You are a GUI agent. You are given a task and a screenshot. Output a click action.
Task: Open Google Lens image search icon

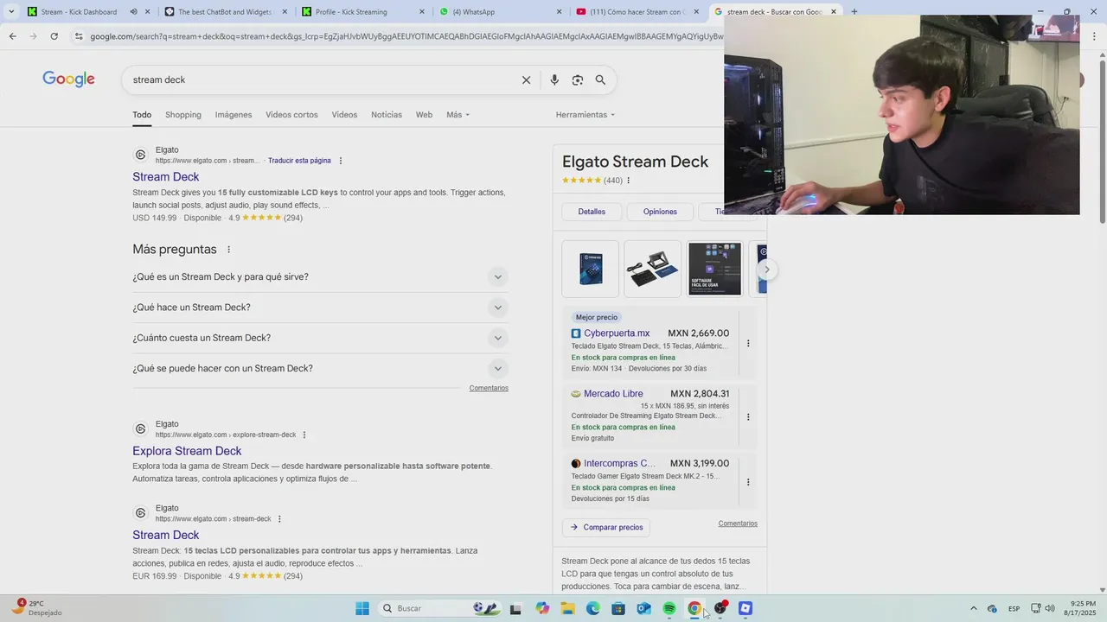pos(577,79)
